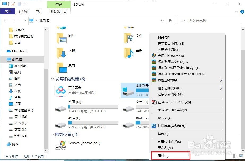Open the 音乐 folder icon
Screen dimensions: 245x161
(129, 52)
